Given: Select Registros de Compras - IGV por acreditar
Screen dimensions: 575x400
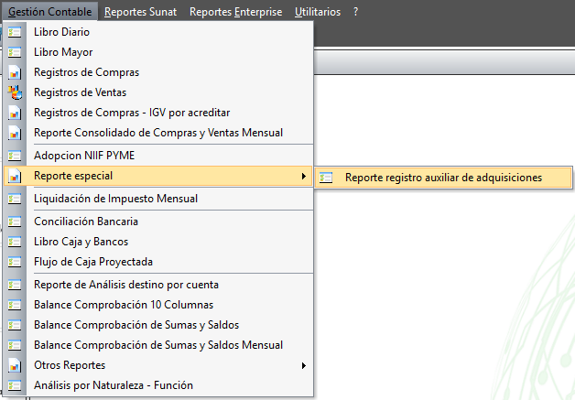Looking at the screenshot, I should pos(158,113).
